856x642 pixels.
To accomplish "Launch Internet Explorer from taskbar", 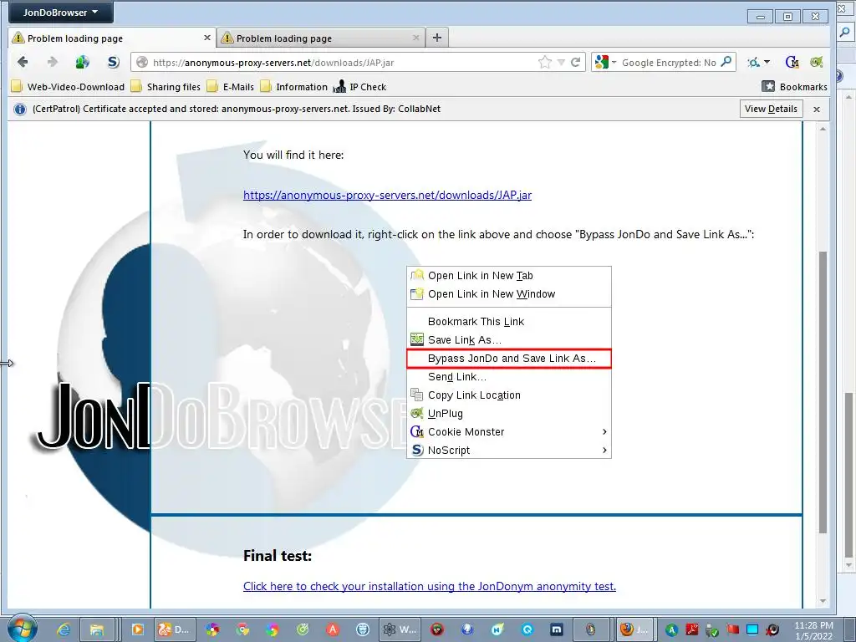I will [x=64, y=629].
